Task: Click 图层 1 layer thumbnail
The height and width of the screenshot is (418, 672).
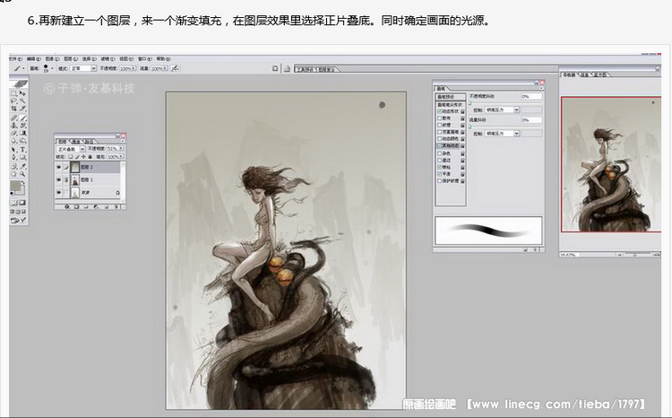Action: 75,179
